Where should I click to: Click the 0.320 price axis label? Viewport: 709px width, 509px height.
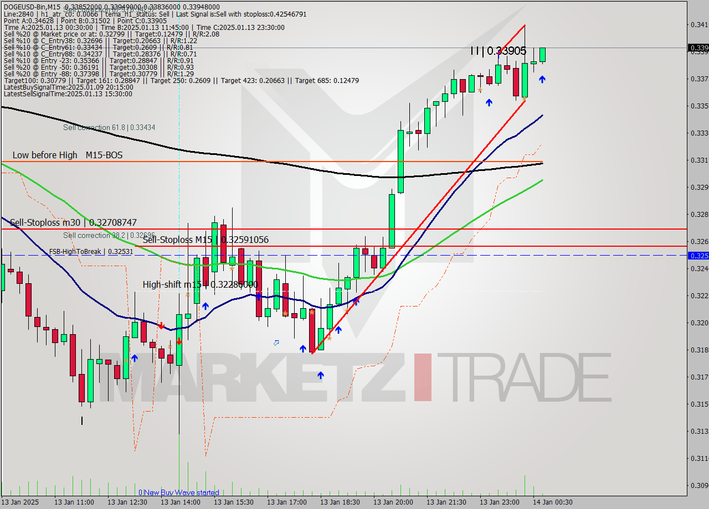point(700,323)
